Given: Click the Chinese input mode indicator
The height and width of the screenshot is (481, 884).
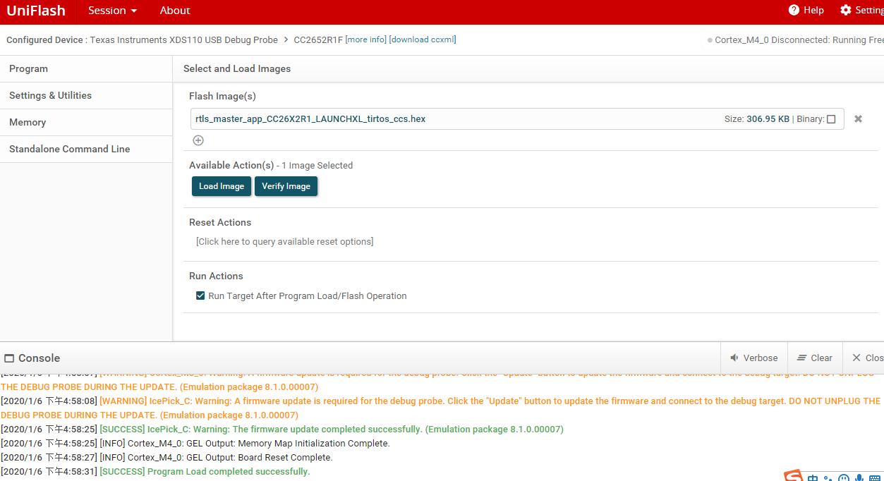Looking at the screenshot, I should click(813, 477).
